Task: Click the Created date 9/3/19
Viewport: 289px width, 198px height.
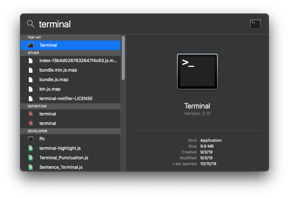Action: click(x=207, y=152)
